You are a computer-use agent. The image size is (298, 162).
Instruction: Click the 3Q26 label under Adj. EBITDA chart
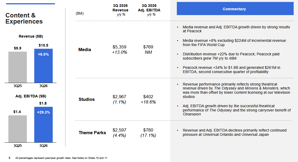coord(43,146)
